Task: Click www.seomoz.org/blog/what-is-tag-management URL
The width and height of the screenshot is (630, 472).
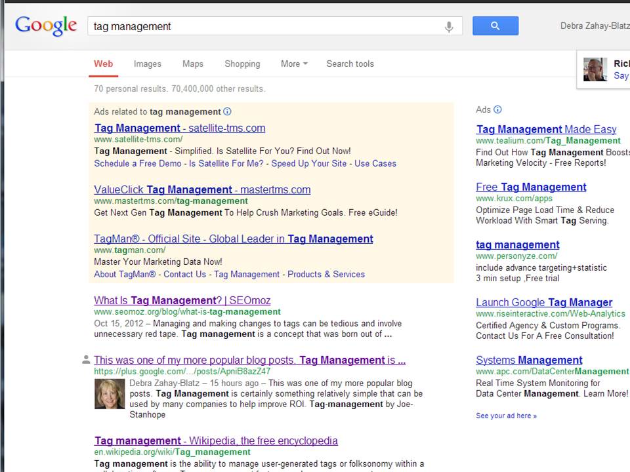Action: pos(187,311)
